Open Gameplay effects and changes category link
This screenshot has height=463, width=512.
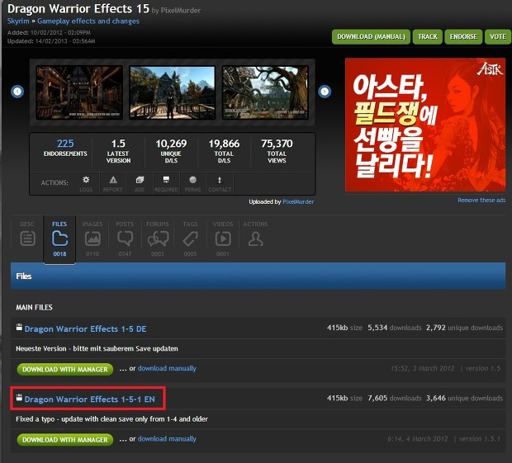(88, 21)
